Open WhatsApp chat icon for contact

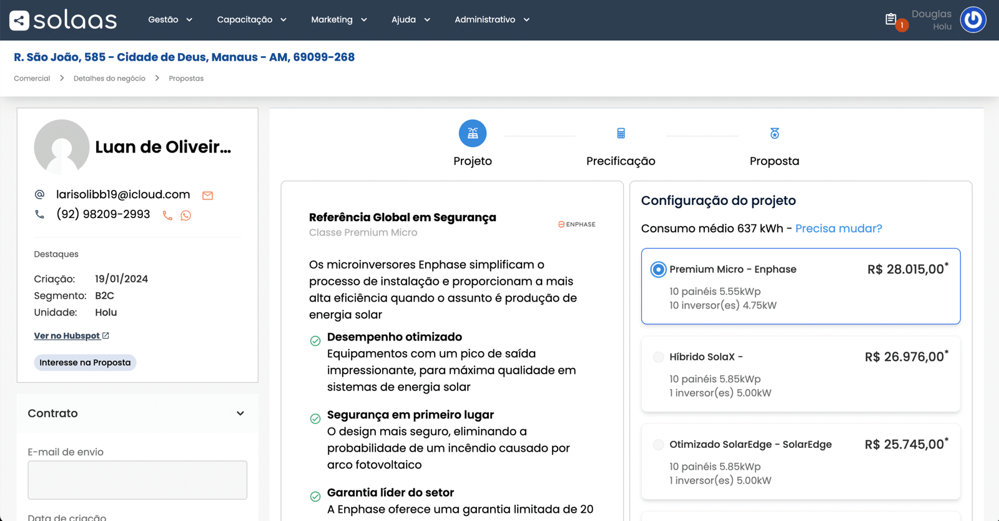[x=186, y=216]
